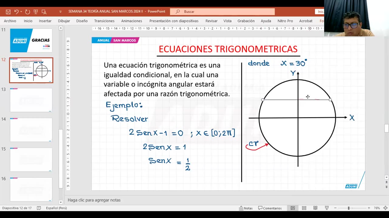Open Presentación con diapositivas tab

click(x=174, y=21)
